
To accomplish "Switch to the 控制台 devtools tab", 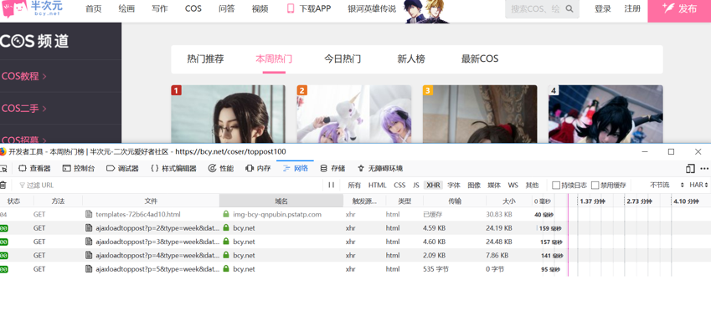I will [79, 169].
